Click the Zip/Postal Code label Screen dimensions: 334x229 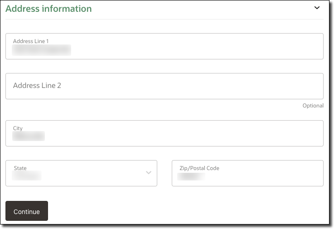click(199, 168)
